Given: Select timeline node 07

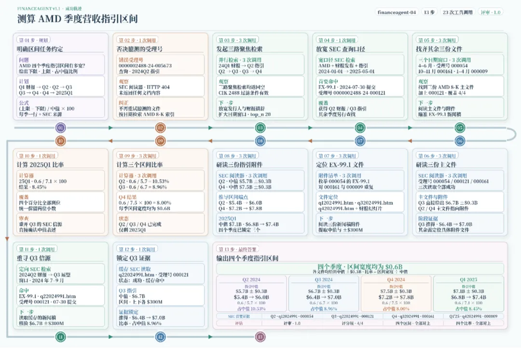Looking at the screenshot, I should click(x=360, y=141).
